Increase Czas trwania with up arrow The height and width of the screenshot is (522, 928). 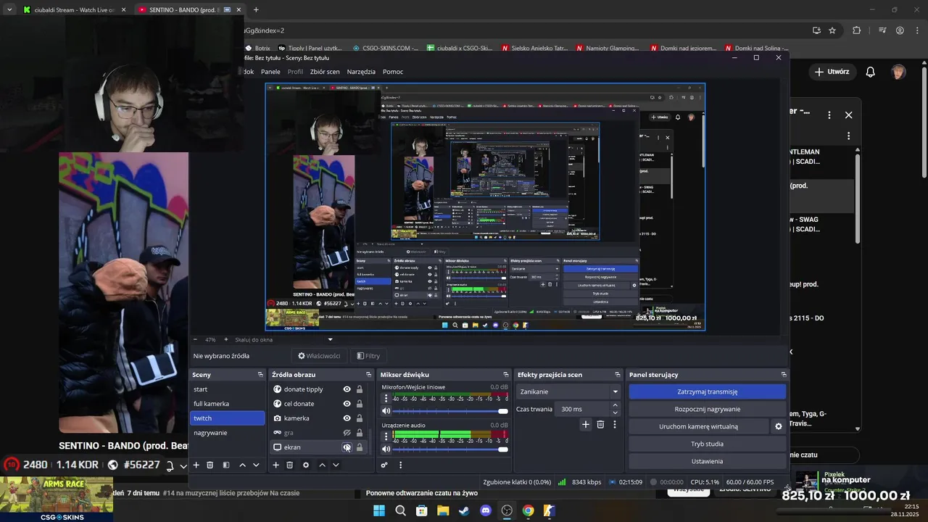tap(615, 405)
